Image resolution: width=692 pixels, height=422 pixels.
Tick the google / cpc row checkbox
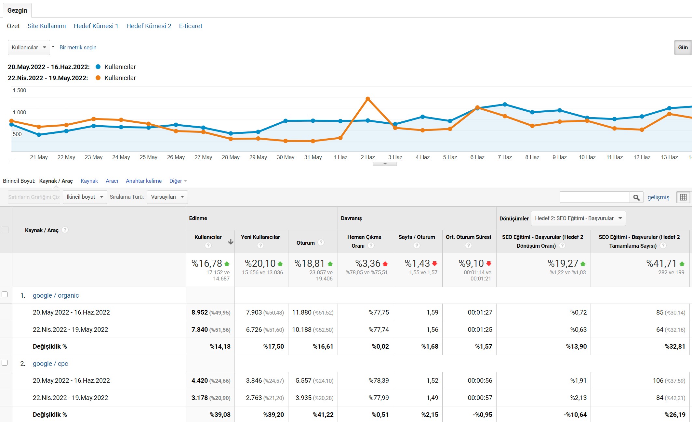(x=5, y=363)
